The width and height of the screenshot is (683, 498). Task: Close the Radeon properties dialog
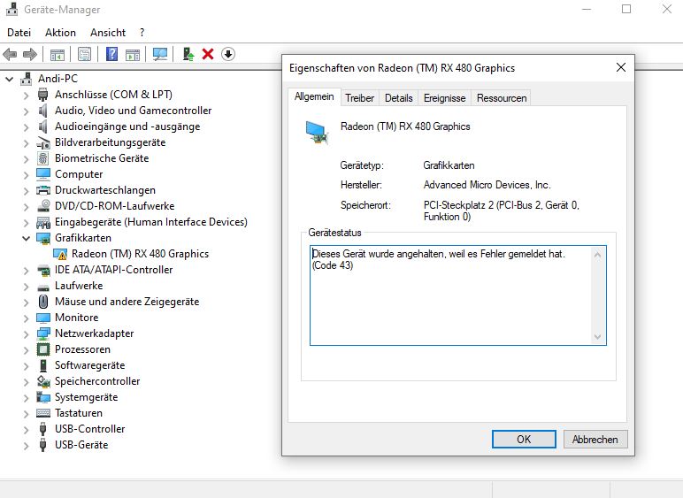[x=621, y=67]
